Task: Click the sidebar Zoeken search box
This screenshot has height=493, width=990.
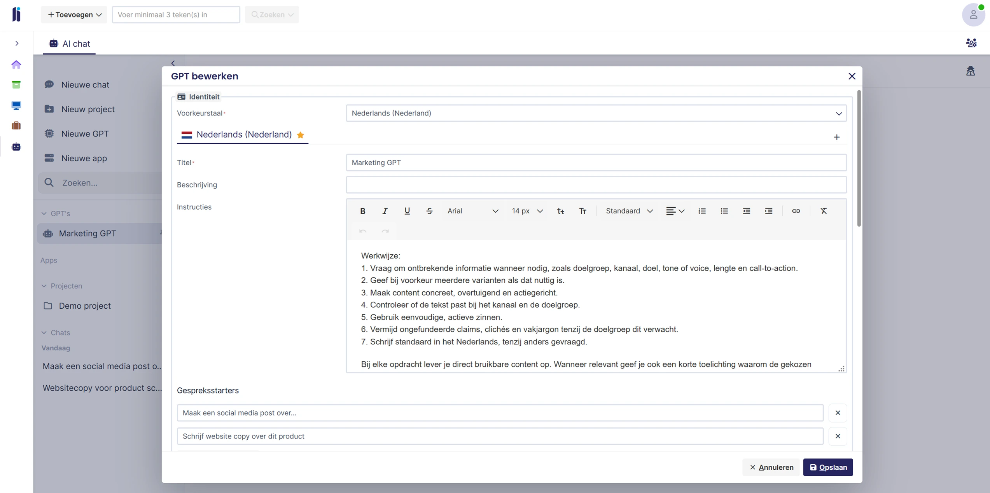Action: (x=100, y=183)
